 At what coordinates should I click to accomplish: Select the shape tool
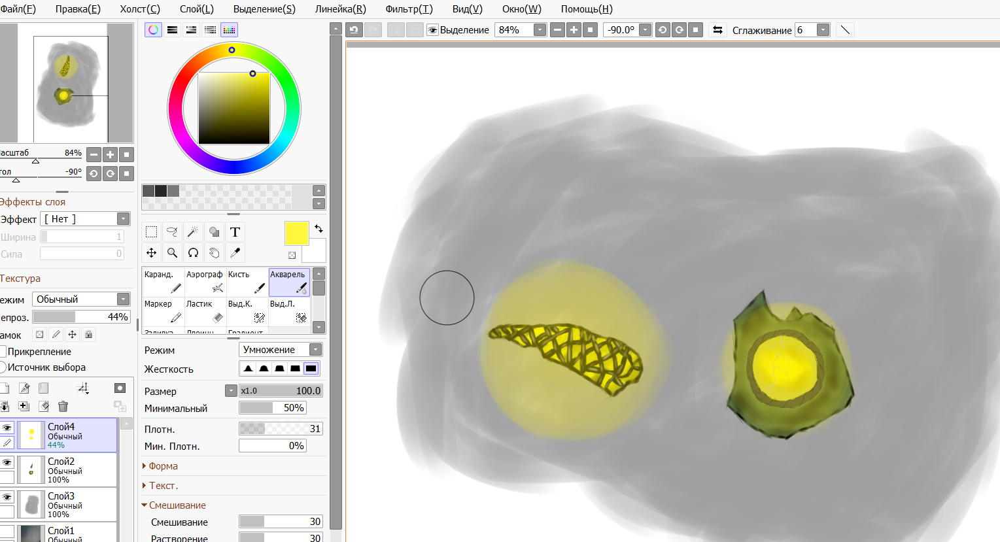click(214, 231)
